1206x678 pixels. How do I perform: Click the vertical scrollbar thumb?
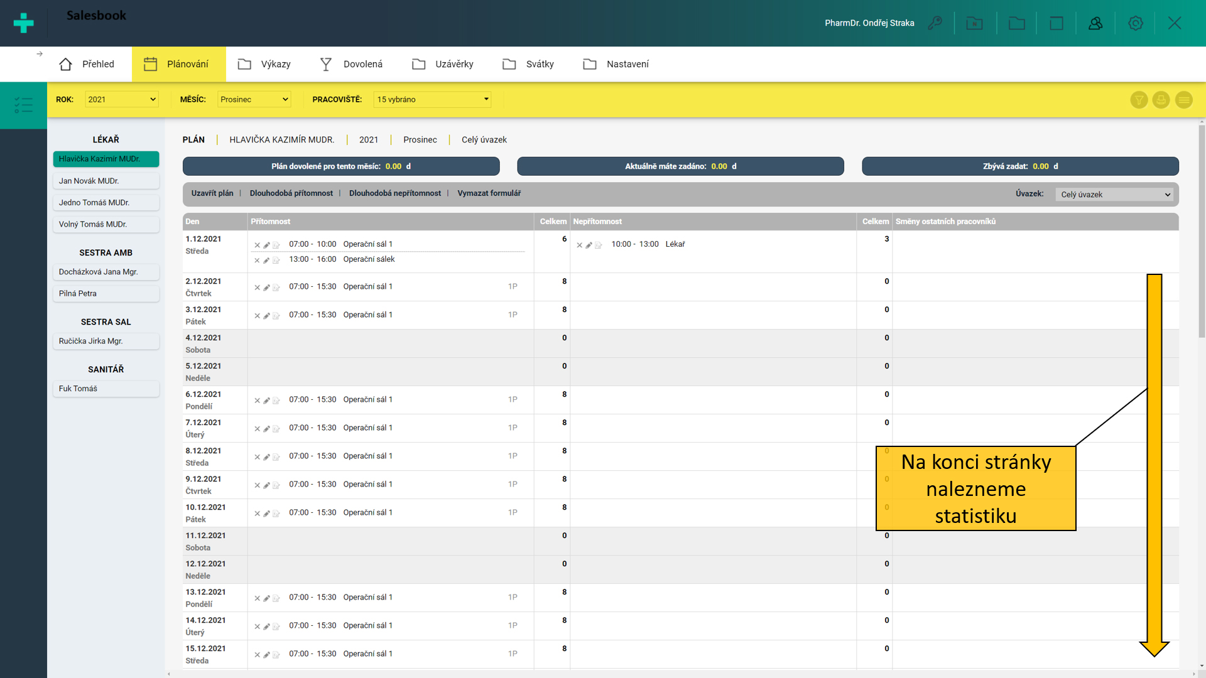click(x=1201, y=232)
